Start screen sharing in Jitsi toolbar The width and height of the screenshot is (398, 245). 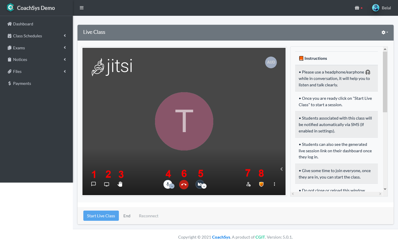107,184
